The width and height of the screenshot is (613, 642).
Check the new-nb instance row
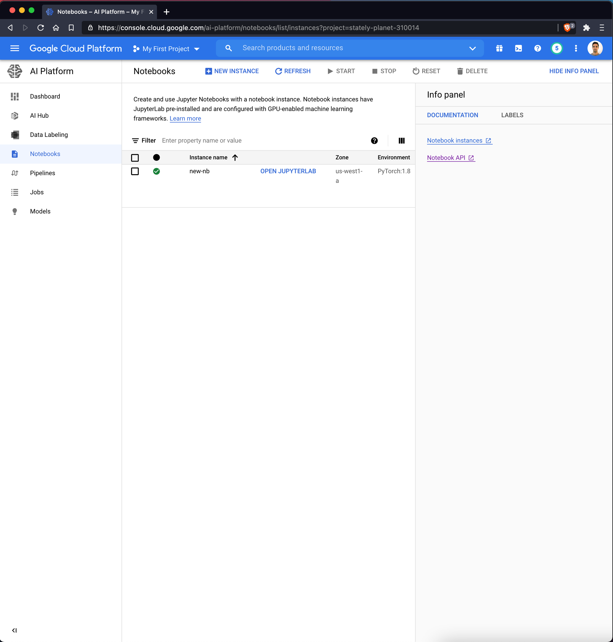click(135, 171)
